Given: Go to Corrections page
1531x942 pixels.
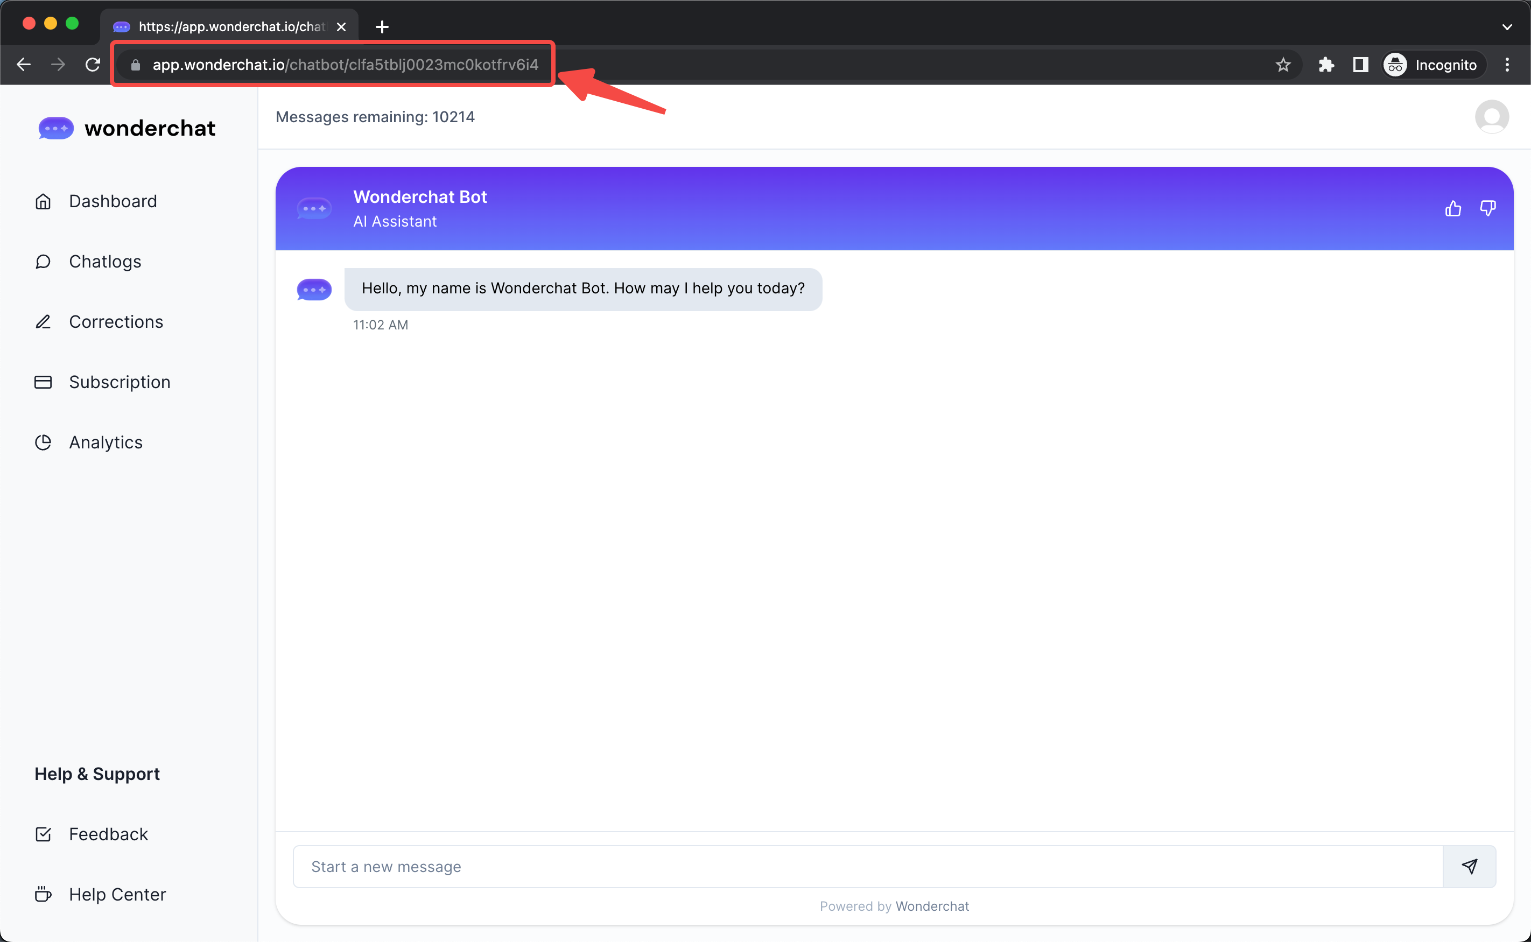Looking at the screenshot, I should point(116,321).
